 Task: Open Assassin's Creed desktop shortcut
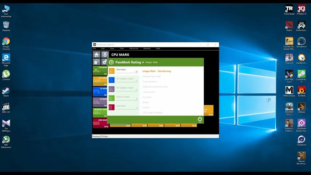[289, 125]
